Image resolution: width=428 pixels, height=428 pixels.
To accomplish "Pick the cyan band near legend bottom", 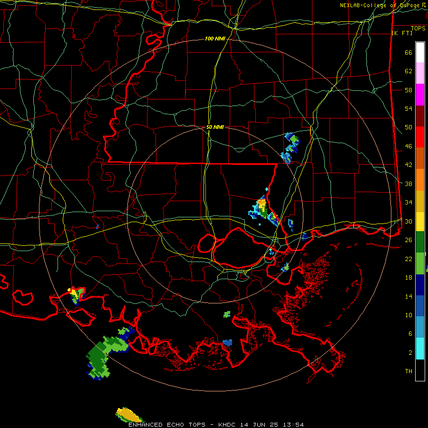I will (x=420, y=349).
